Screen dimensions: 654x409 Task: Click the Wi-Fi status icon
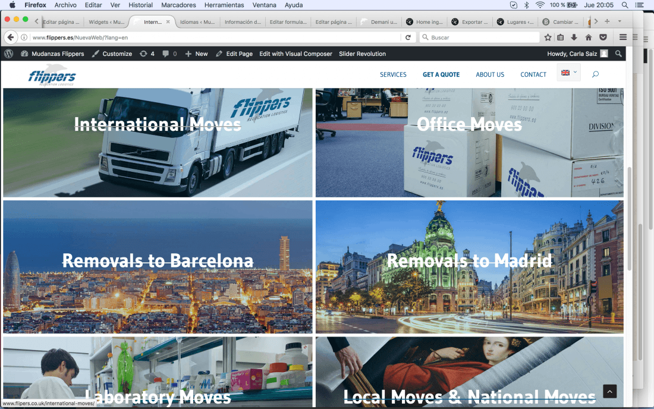[540, 5]
